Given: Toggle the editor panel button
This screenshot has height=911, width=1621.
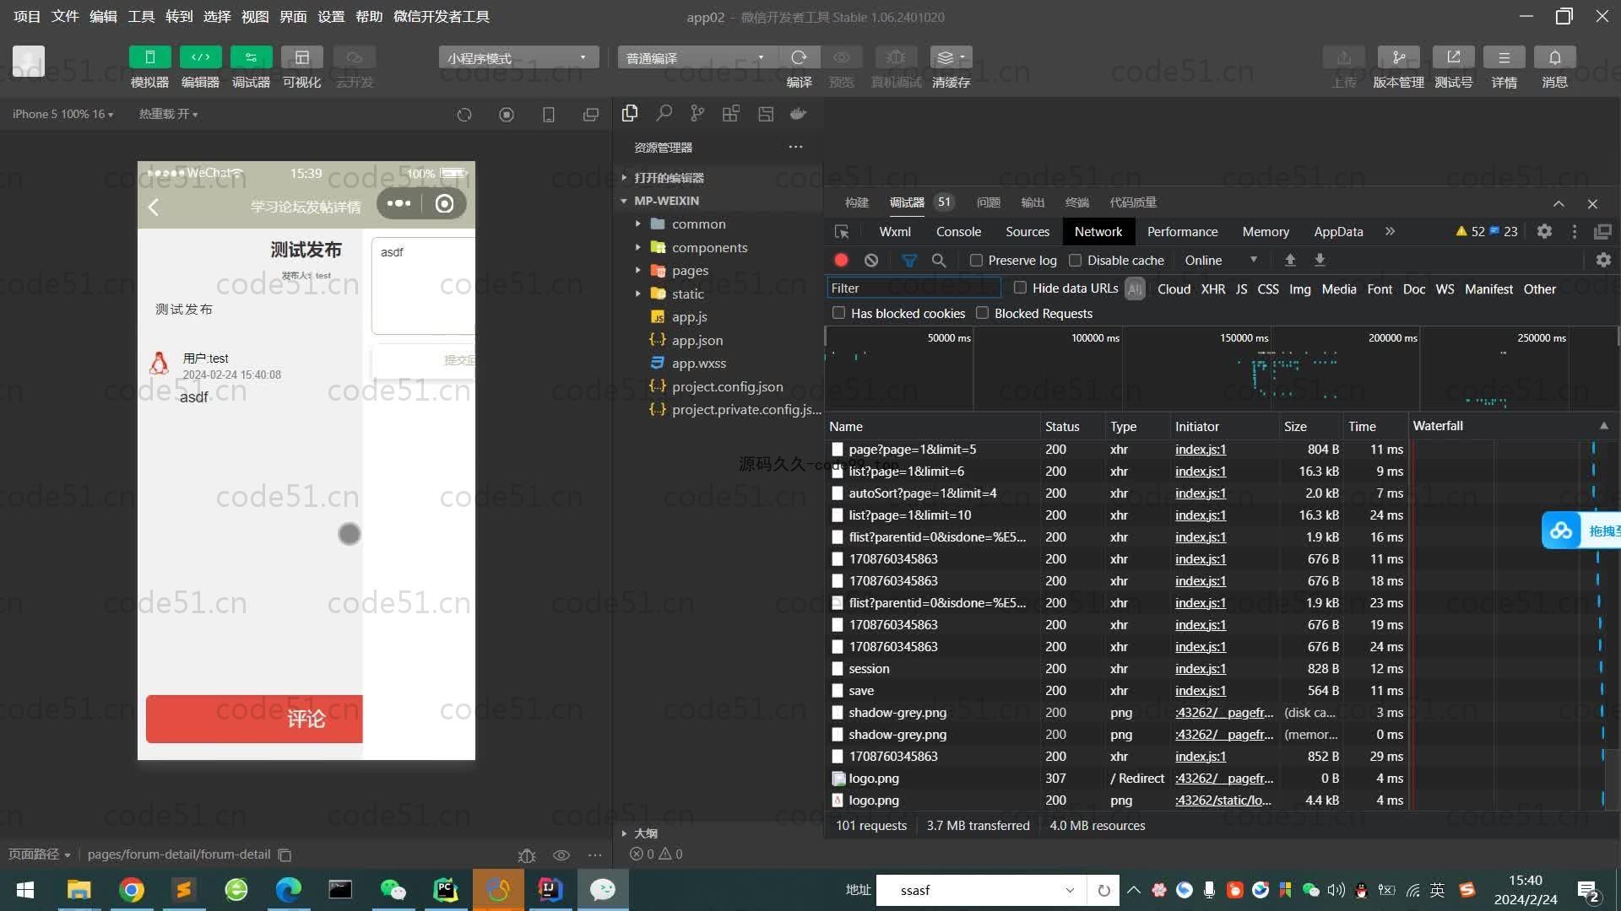Looking at the screenshot, I should (200, 57).
